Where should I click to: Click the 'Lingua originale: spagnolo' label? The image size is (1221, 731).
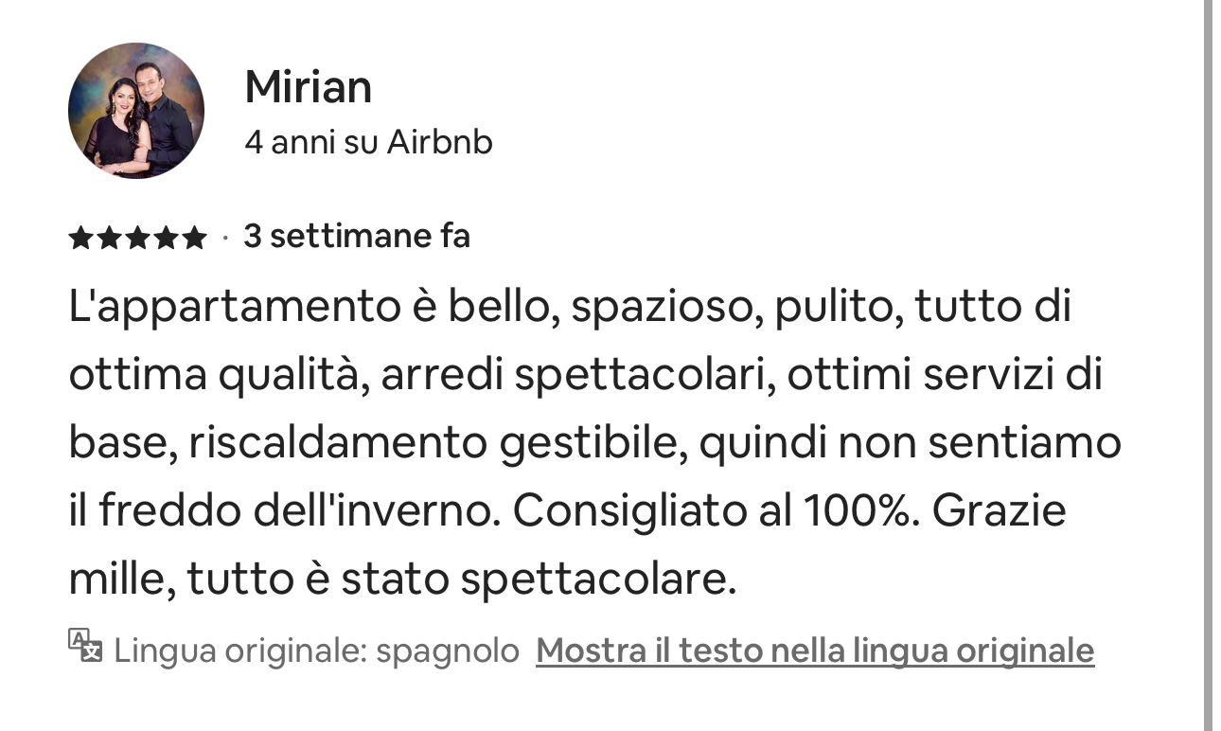(317, 651)
